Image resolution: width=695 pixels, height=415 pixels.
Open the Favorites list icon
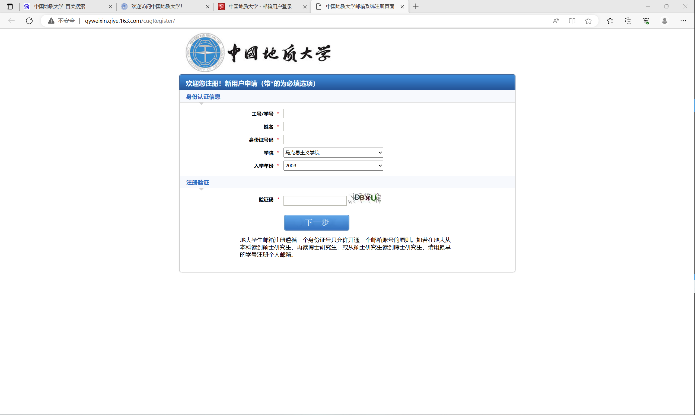point(610,21)
